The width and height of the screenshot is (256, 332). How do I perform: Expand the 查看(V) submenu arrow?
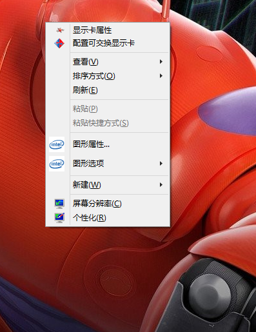click(x=161, y=62)
